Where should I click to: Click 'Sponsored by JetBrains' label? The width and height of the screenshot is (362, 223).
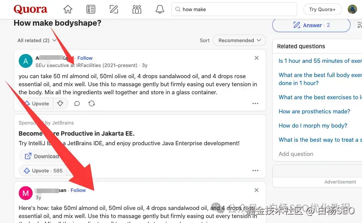coord(46,123)
